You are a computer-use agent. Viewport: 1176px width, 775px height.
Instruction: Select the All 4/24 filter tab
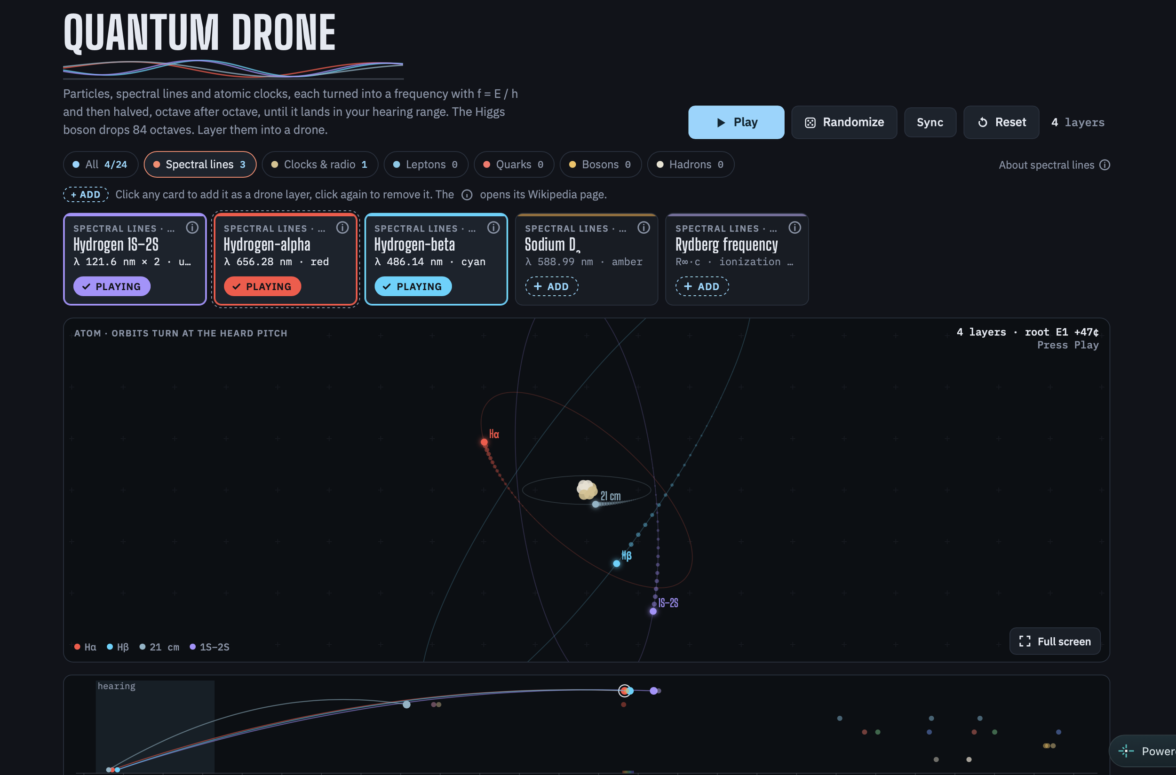coord(101,164)
